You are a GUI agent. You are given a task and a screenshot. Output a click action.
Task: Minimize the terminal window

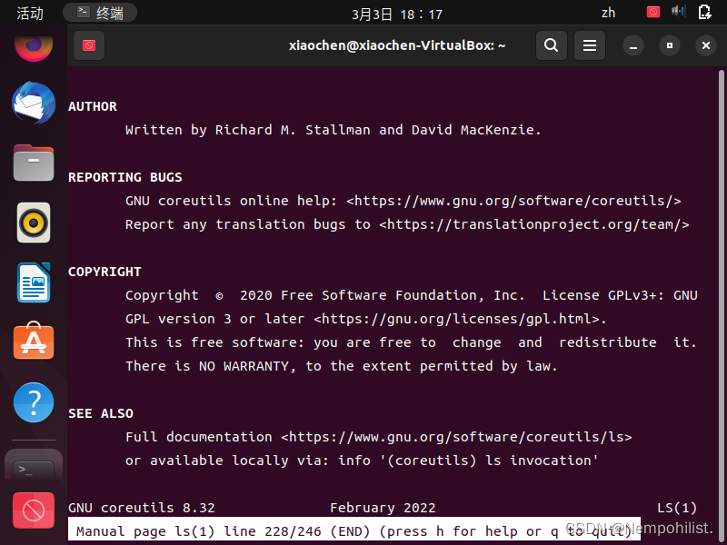coord(633,45)
